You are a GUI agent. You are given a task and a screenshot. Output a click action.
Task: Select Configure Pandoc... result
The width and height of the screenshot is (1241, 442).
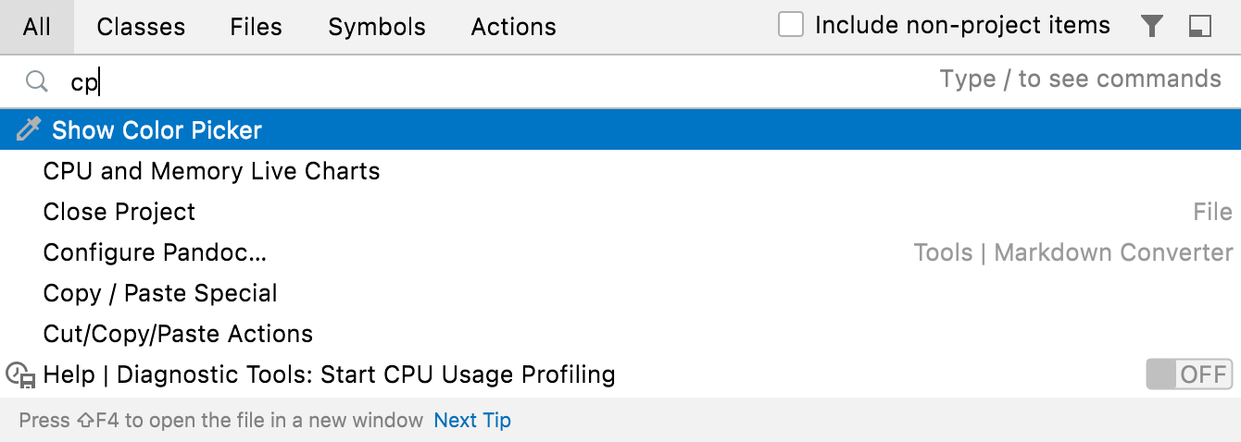click(x=155, y=252)
